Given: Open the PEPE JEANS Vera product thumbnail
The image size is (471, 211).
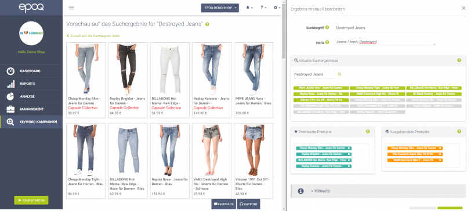Looking at the screenshot, I should tap(253, 69).
